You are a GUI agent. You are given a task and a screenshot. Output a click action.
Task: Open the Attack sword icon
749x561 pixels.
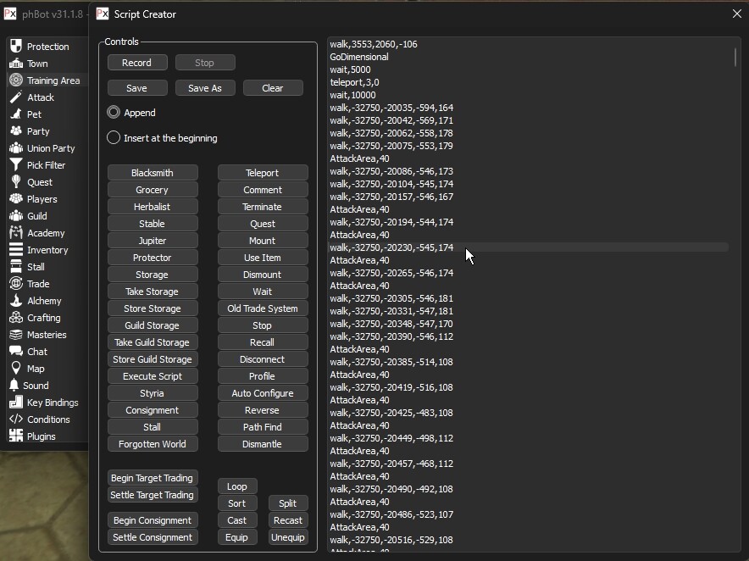[x=15, y=97]
